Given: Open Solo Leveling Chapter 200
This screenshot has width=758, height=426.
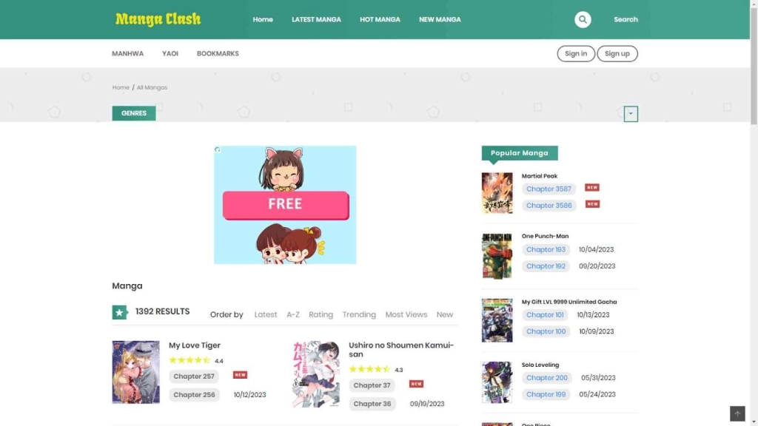Looking at the screenshot, I should click(547, 378).
